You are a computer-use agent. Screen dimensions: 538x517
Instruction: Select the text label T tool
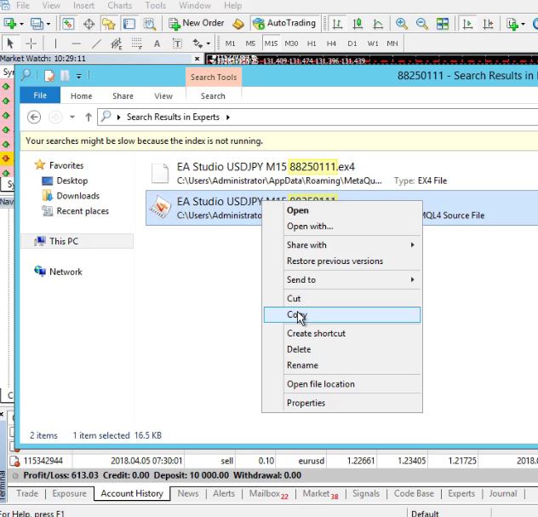[x=177, y=43]
